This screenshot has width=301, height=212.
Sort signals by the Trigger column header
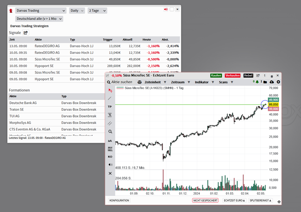point(107,40)
